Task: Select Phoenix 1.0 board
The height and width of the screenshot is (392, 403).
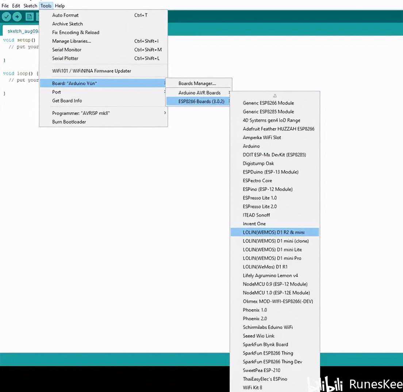Action: [x=275, y=310]
